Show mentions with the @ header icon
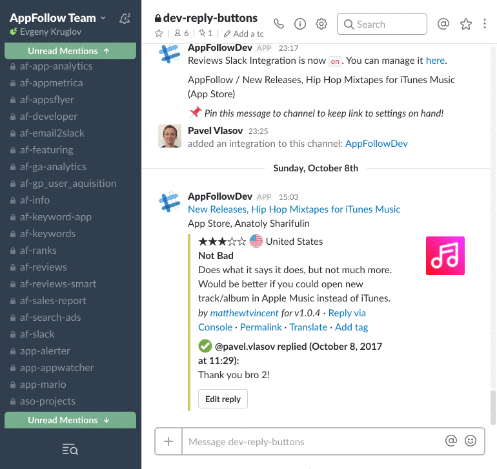The width and height of the screenshot is (497, 469). [443, 24]
